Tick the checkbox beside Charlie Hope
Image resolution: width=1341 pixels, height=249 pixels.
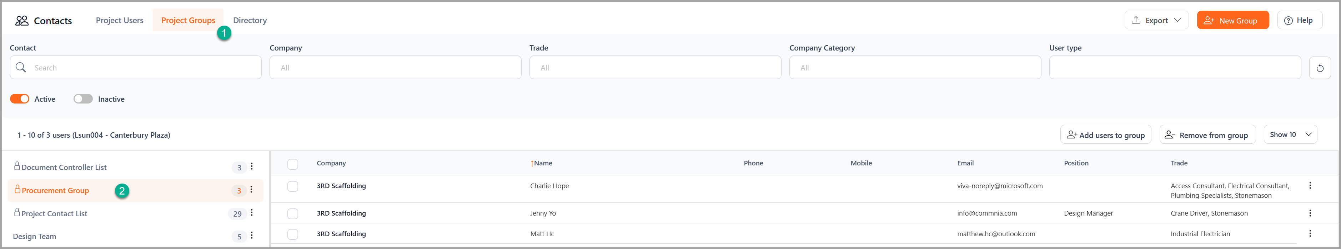(x=292, y=186)
